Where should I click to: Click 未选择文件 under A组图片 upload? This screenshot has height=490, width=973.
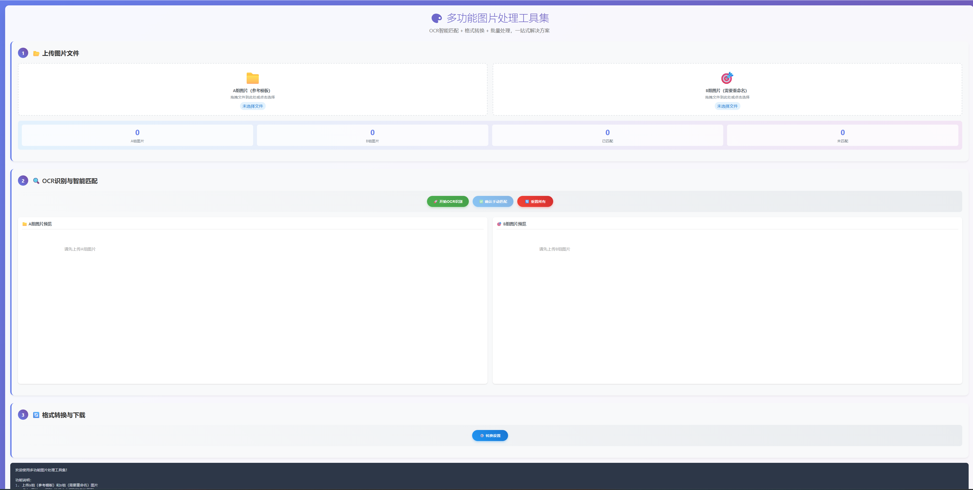pyautogui.click(x=252, y=106)
